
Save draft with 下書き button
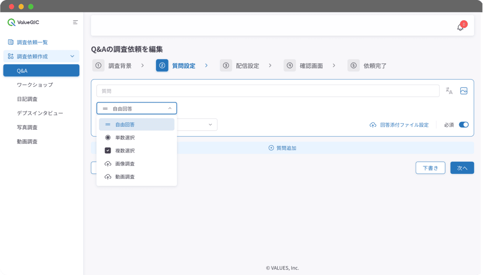click(430, 168)
